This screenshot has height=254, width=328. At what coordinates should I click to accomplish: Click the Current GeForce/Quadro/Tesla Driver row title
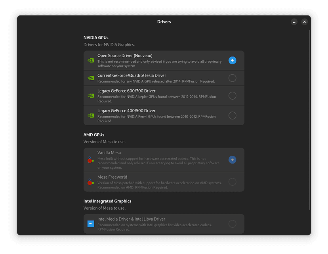(x=132, y=75)
